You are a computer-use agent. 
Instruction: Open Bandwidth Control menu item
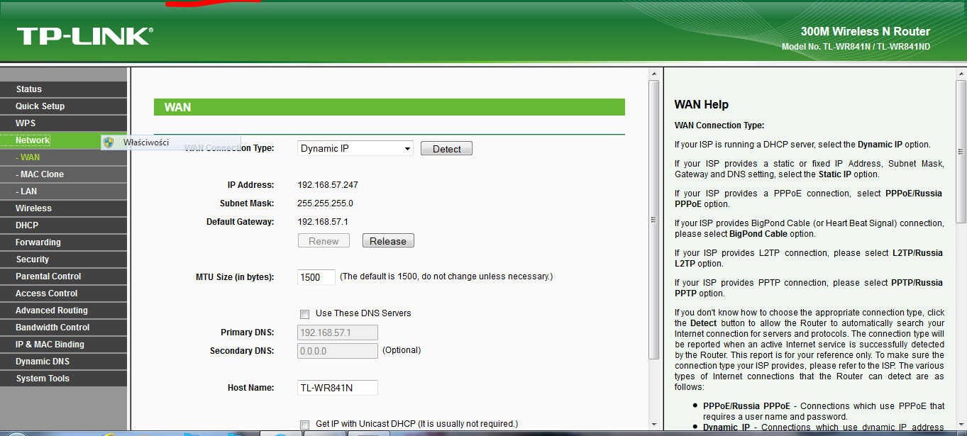point(53,328)
